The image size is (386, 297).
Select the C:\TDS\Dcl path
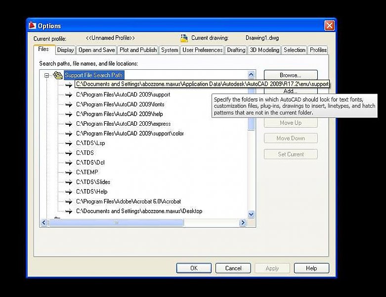(90, 163)
